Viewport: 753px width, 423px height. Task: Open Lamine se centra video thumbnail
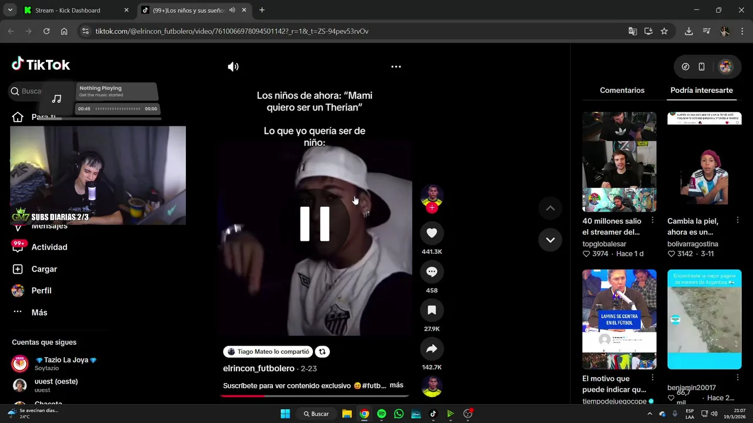coord(619,319)
